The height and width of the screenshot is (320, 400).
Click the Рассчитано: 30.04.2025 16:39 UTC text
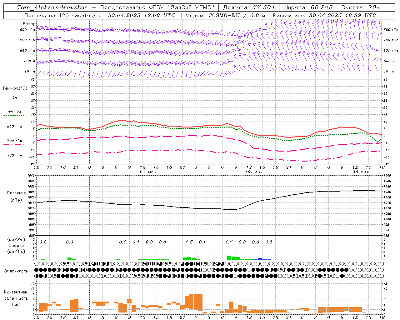[x=324, y=15]
